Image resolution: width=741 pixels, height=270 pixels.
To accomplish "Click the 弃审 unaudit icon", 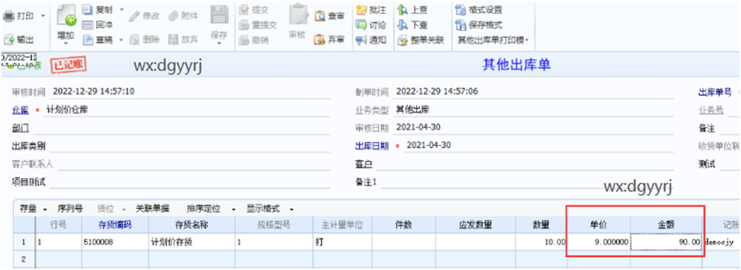I will (x=320, y=40).
